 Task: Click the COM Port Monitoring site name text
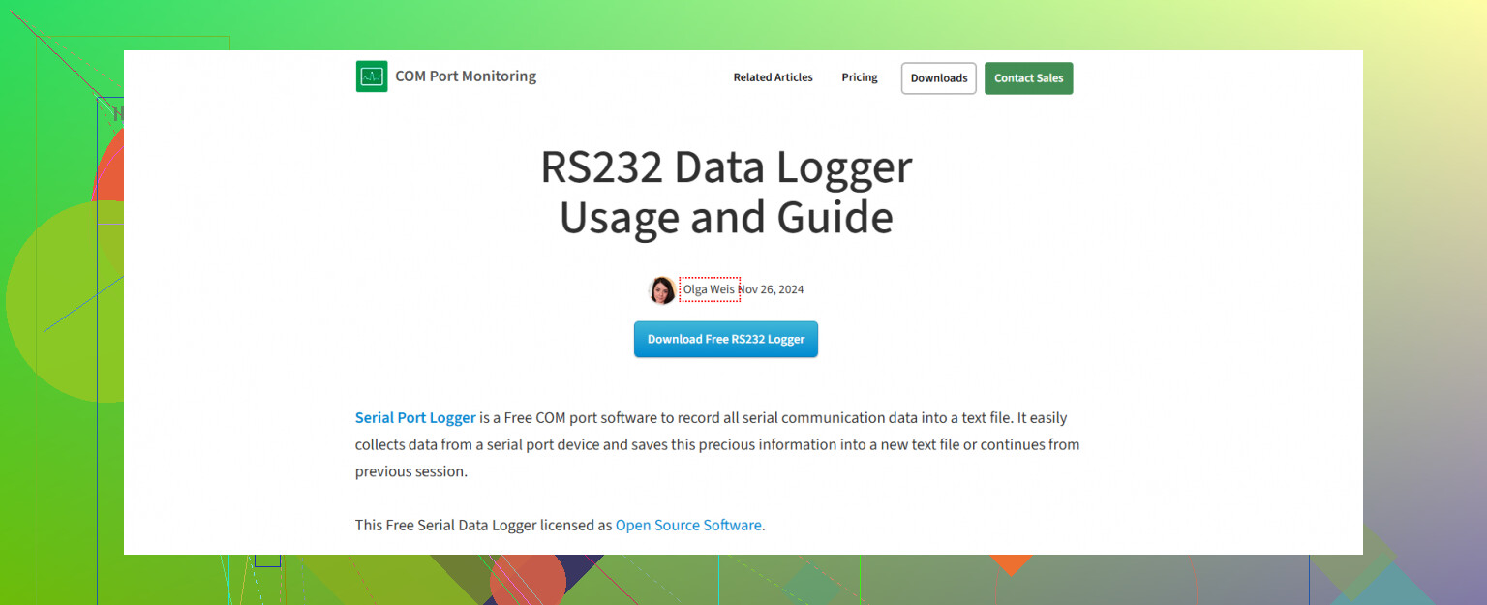coord(466,76)
